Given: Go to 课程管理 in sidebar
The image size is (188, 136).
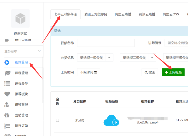Looking at the screenshot, I should (21, 73).
